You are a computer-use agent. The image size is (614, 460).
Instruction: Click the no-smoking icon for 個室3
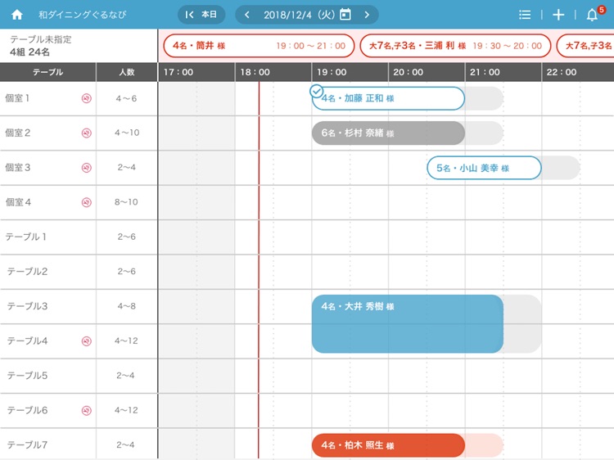(x=87, y=168)
